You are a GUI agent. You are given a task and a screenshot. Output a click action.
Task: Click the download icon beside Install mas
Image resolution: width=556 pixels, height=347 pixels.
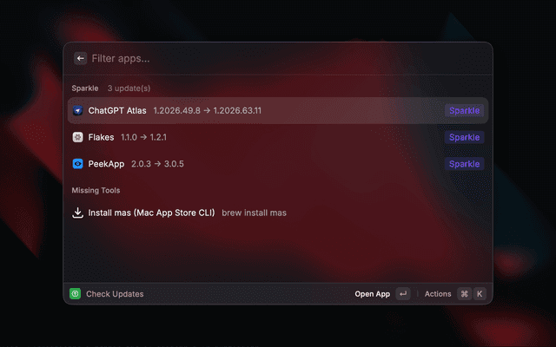[77, 213]
